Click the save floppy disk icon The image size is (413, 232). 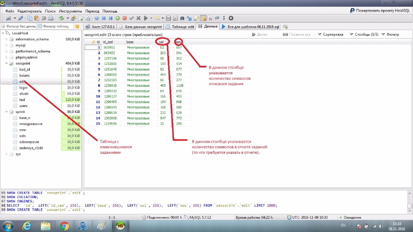[168, 18]
